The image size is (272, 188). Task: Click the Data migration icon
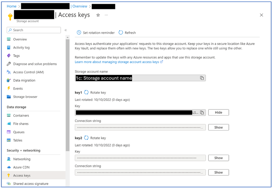point(9,80)
